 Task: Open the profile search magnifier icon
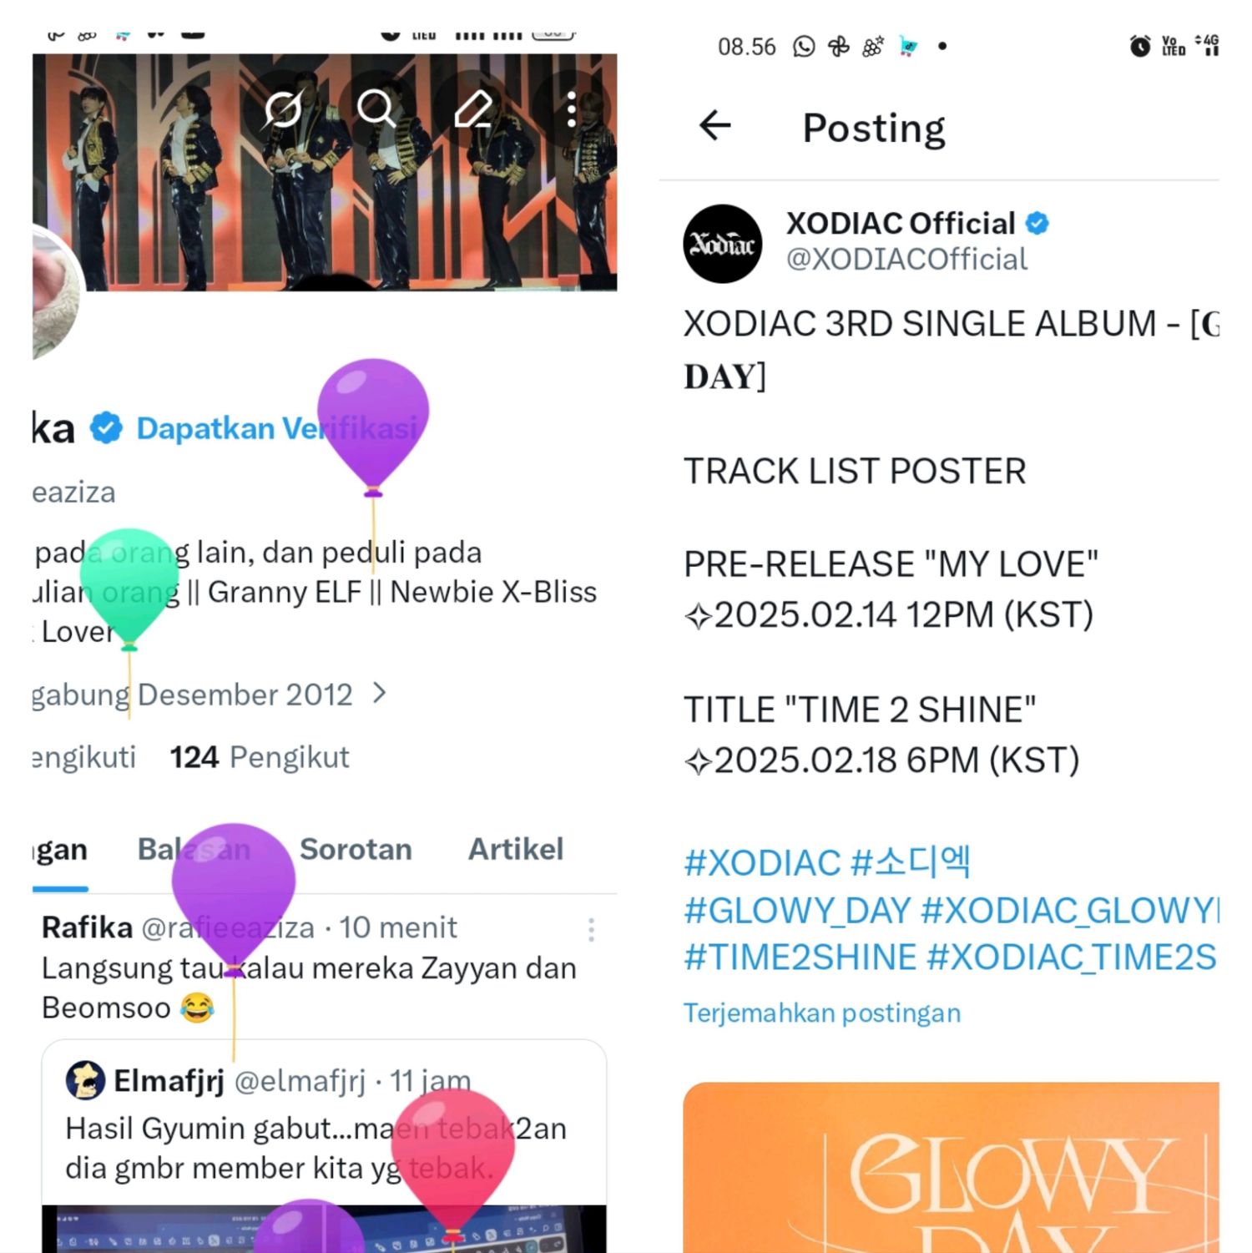(376, 109)
